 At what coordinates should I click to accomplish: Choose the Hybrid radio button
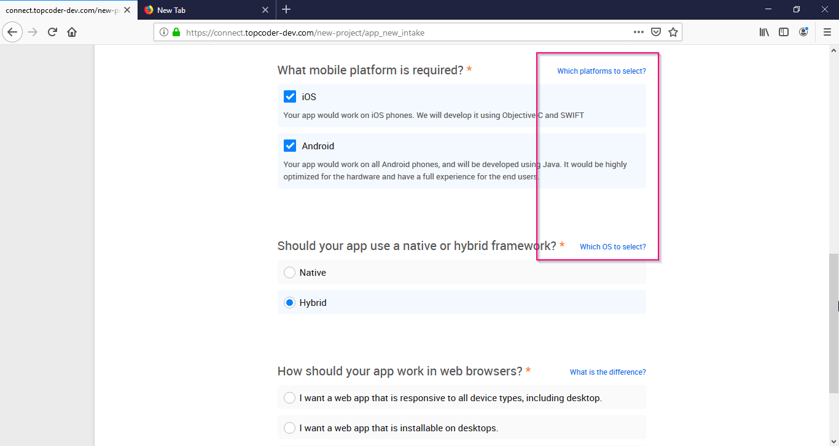click(x=290, y=302)
